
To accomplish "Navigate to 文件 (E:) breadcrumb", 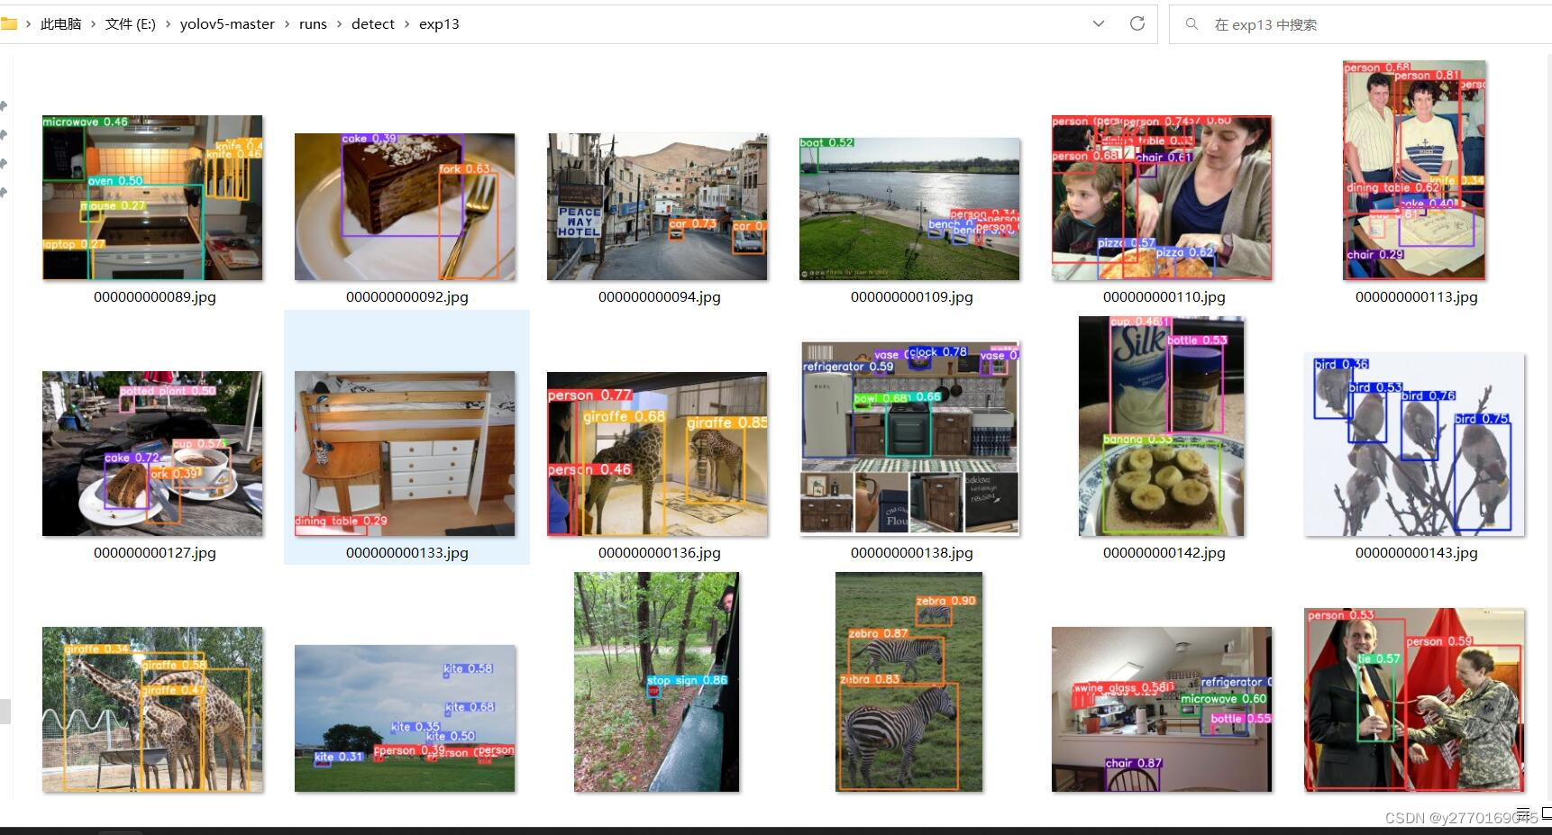I will (131, 24).
